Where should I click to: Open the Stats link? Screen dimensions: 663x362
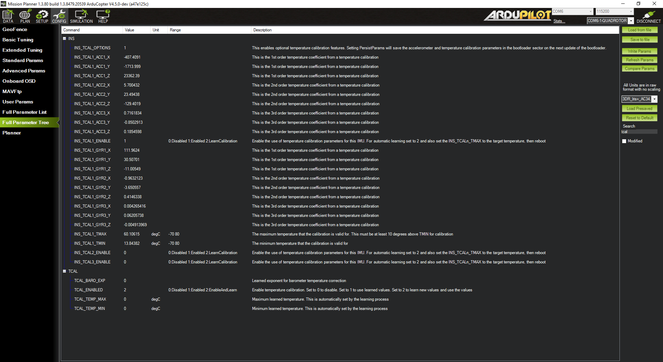tap(559, 21)
